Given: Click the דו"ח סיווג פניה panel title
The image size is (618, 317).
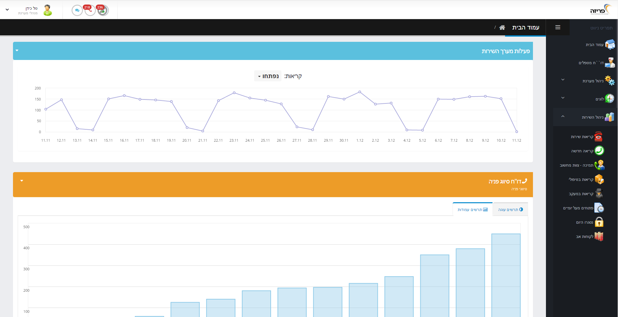Looking at the screenshot, I should [505, 182].
